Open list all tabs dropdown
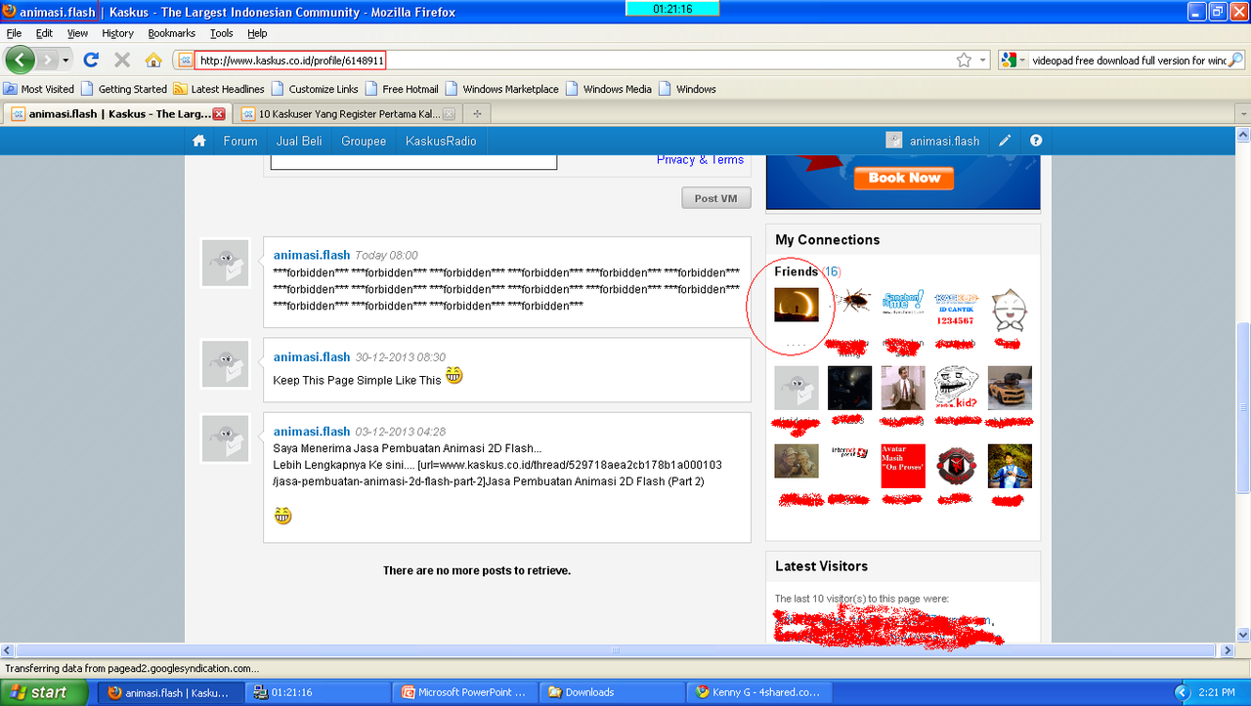The height and width of the screenshot is (706, 1251). [1243, 113]
